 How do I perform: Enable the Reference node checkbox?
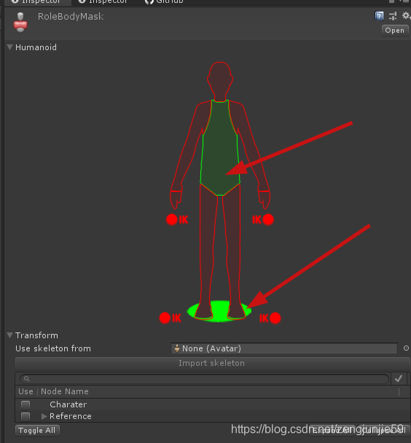[26, 416]
